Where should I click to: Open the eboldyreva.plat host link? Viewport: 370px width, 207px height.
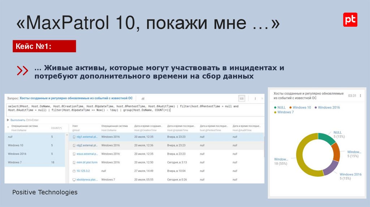pos(87,180)
